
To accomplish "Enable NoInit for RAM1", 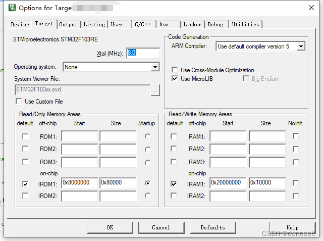I will pos(296,136).
